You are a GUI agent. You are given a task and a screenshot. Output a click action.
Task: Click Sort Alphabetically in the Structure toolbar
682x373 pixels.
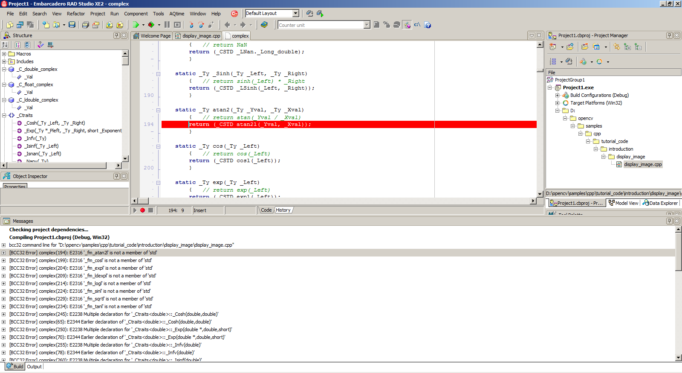click(5, 45)
